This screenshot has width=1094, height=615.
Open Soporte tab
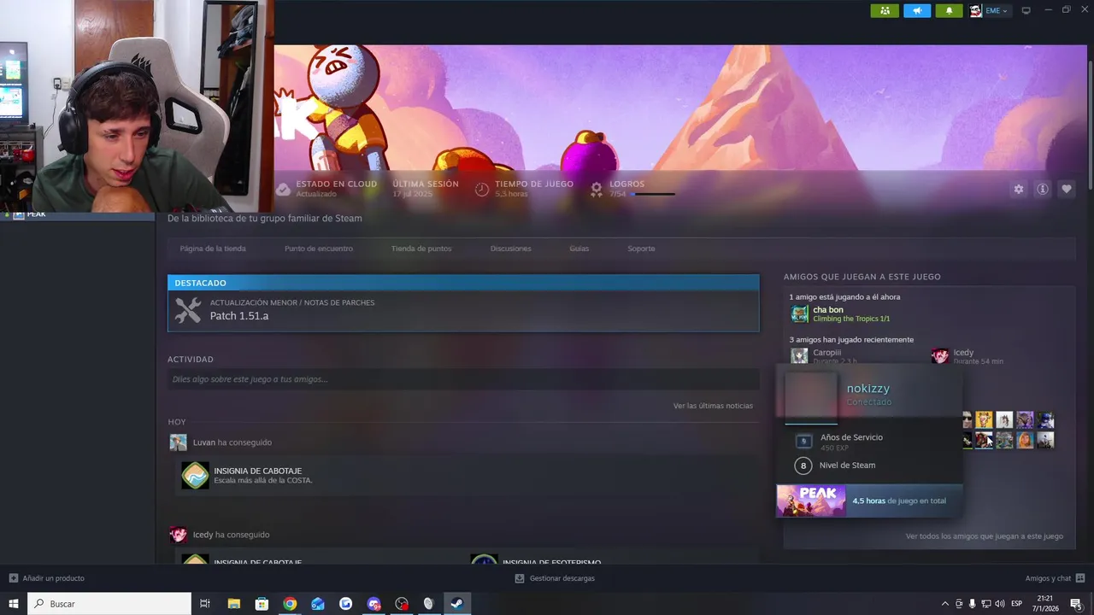point(641,249)
